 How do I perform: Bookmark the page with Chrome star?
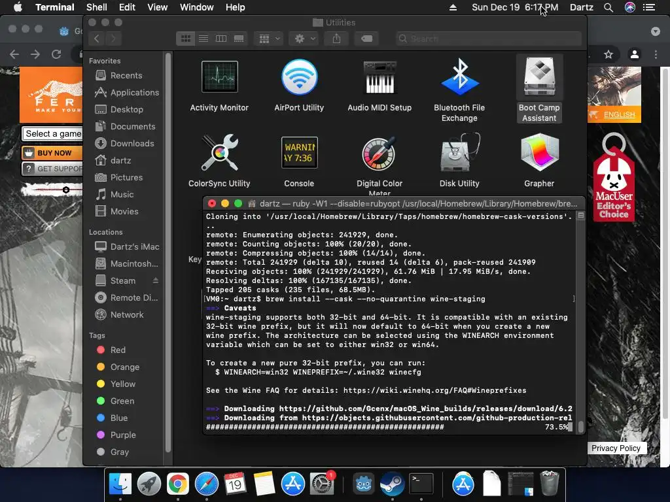click(608, 54)
